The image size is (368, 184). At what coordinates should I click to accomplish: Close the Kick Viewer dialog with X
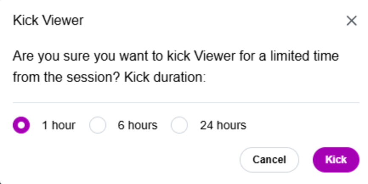point(351,21)
